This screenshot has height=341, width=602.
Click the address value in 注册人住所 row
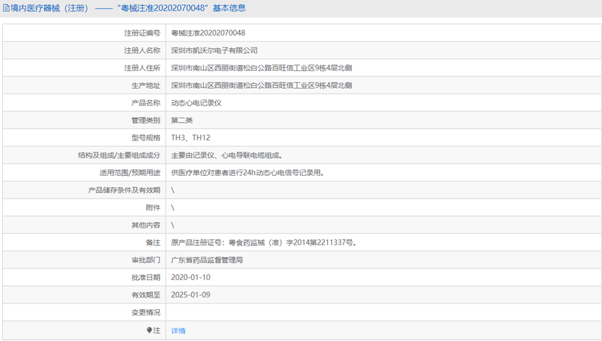(x=261, y=68)
